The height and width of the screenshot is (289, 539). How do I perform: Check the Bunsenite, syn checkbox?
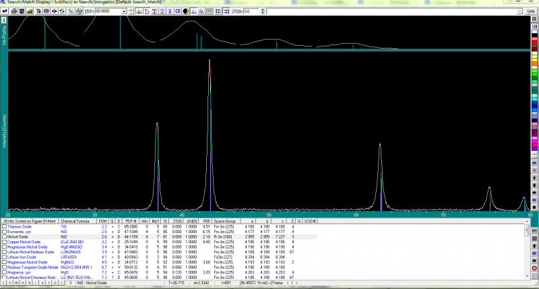[4, 232]
